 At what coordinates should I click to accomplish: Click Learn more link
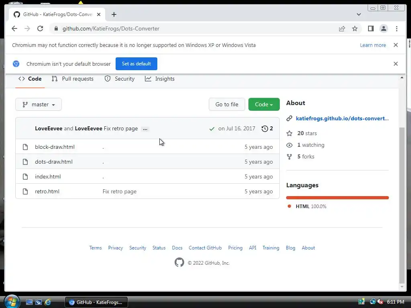pos(373,45)
